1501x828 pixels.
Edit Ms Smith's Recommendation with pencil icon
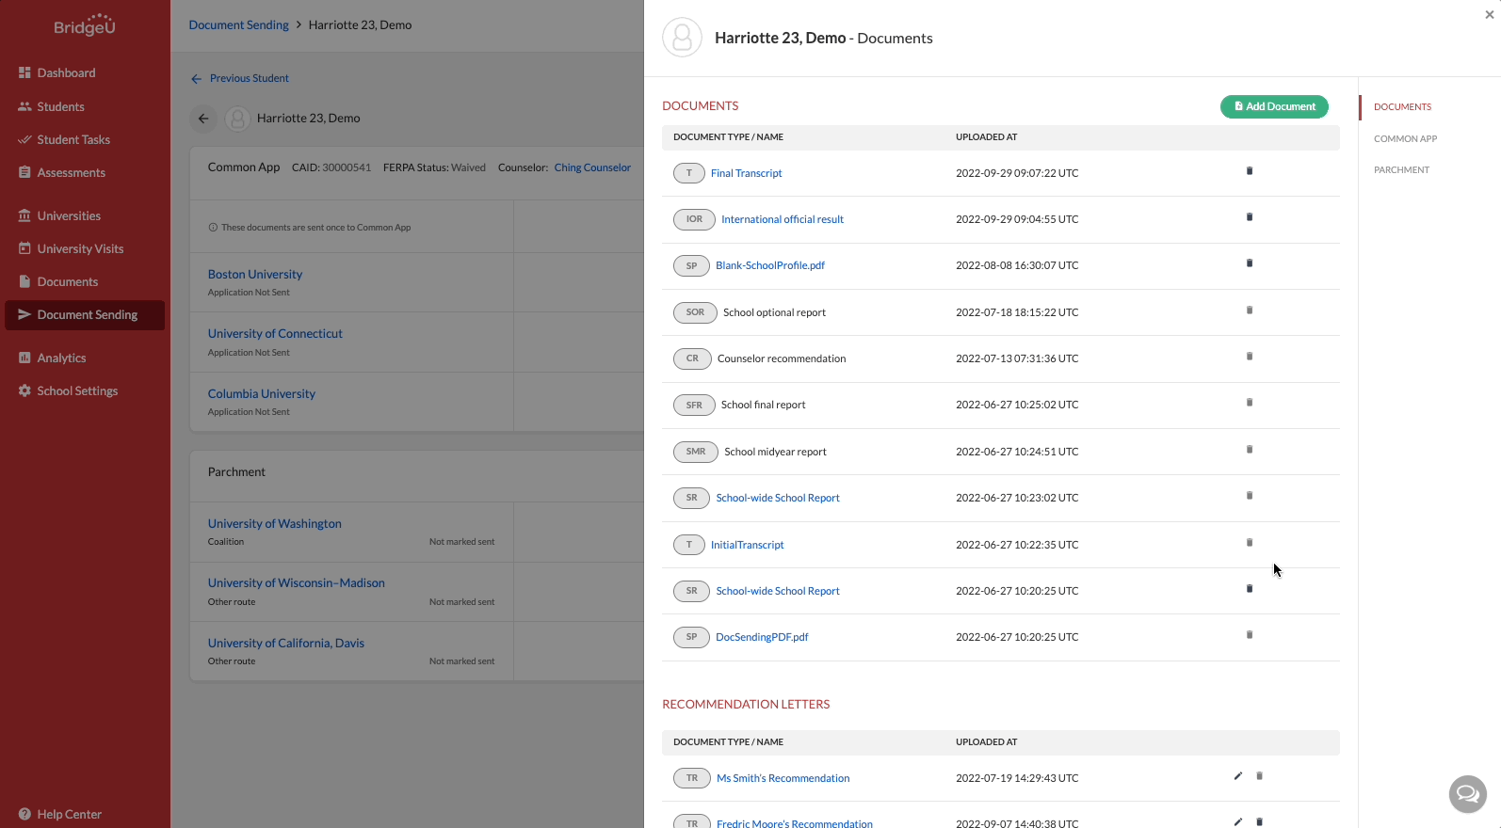click(1238, 776)
